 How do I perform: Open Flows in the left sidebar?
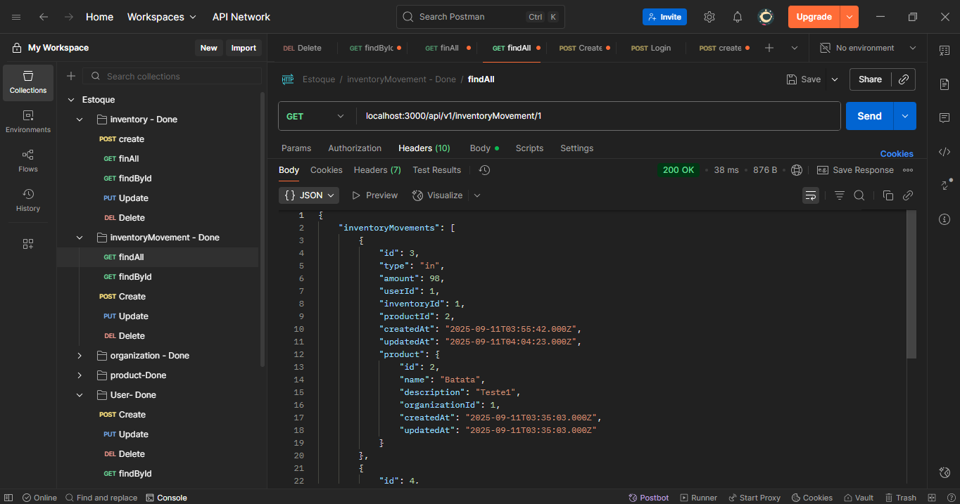(x=28, y=160)
